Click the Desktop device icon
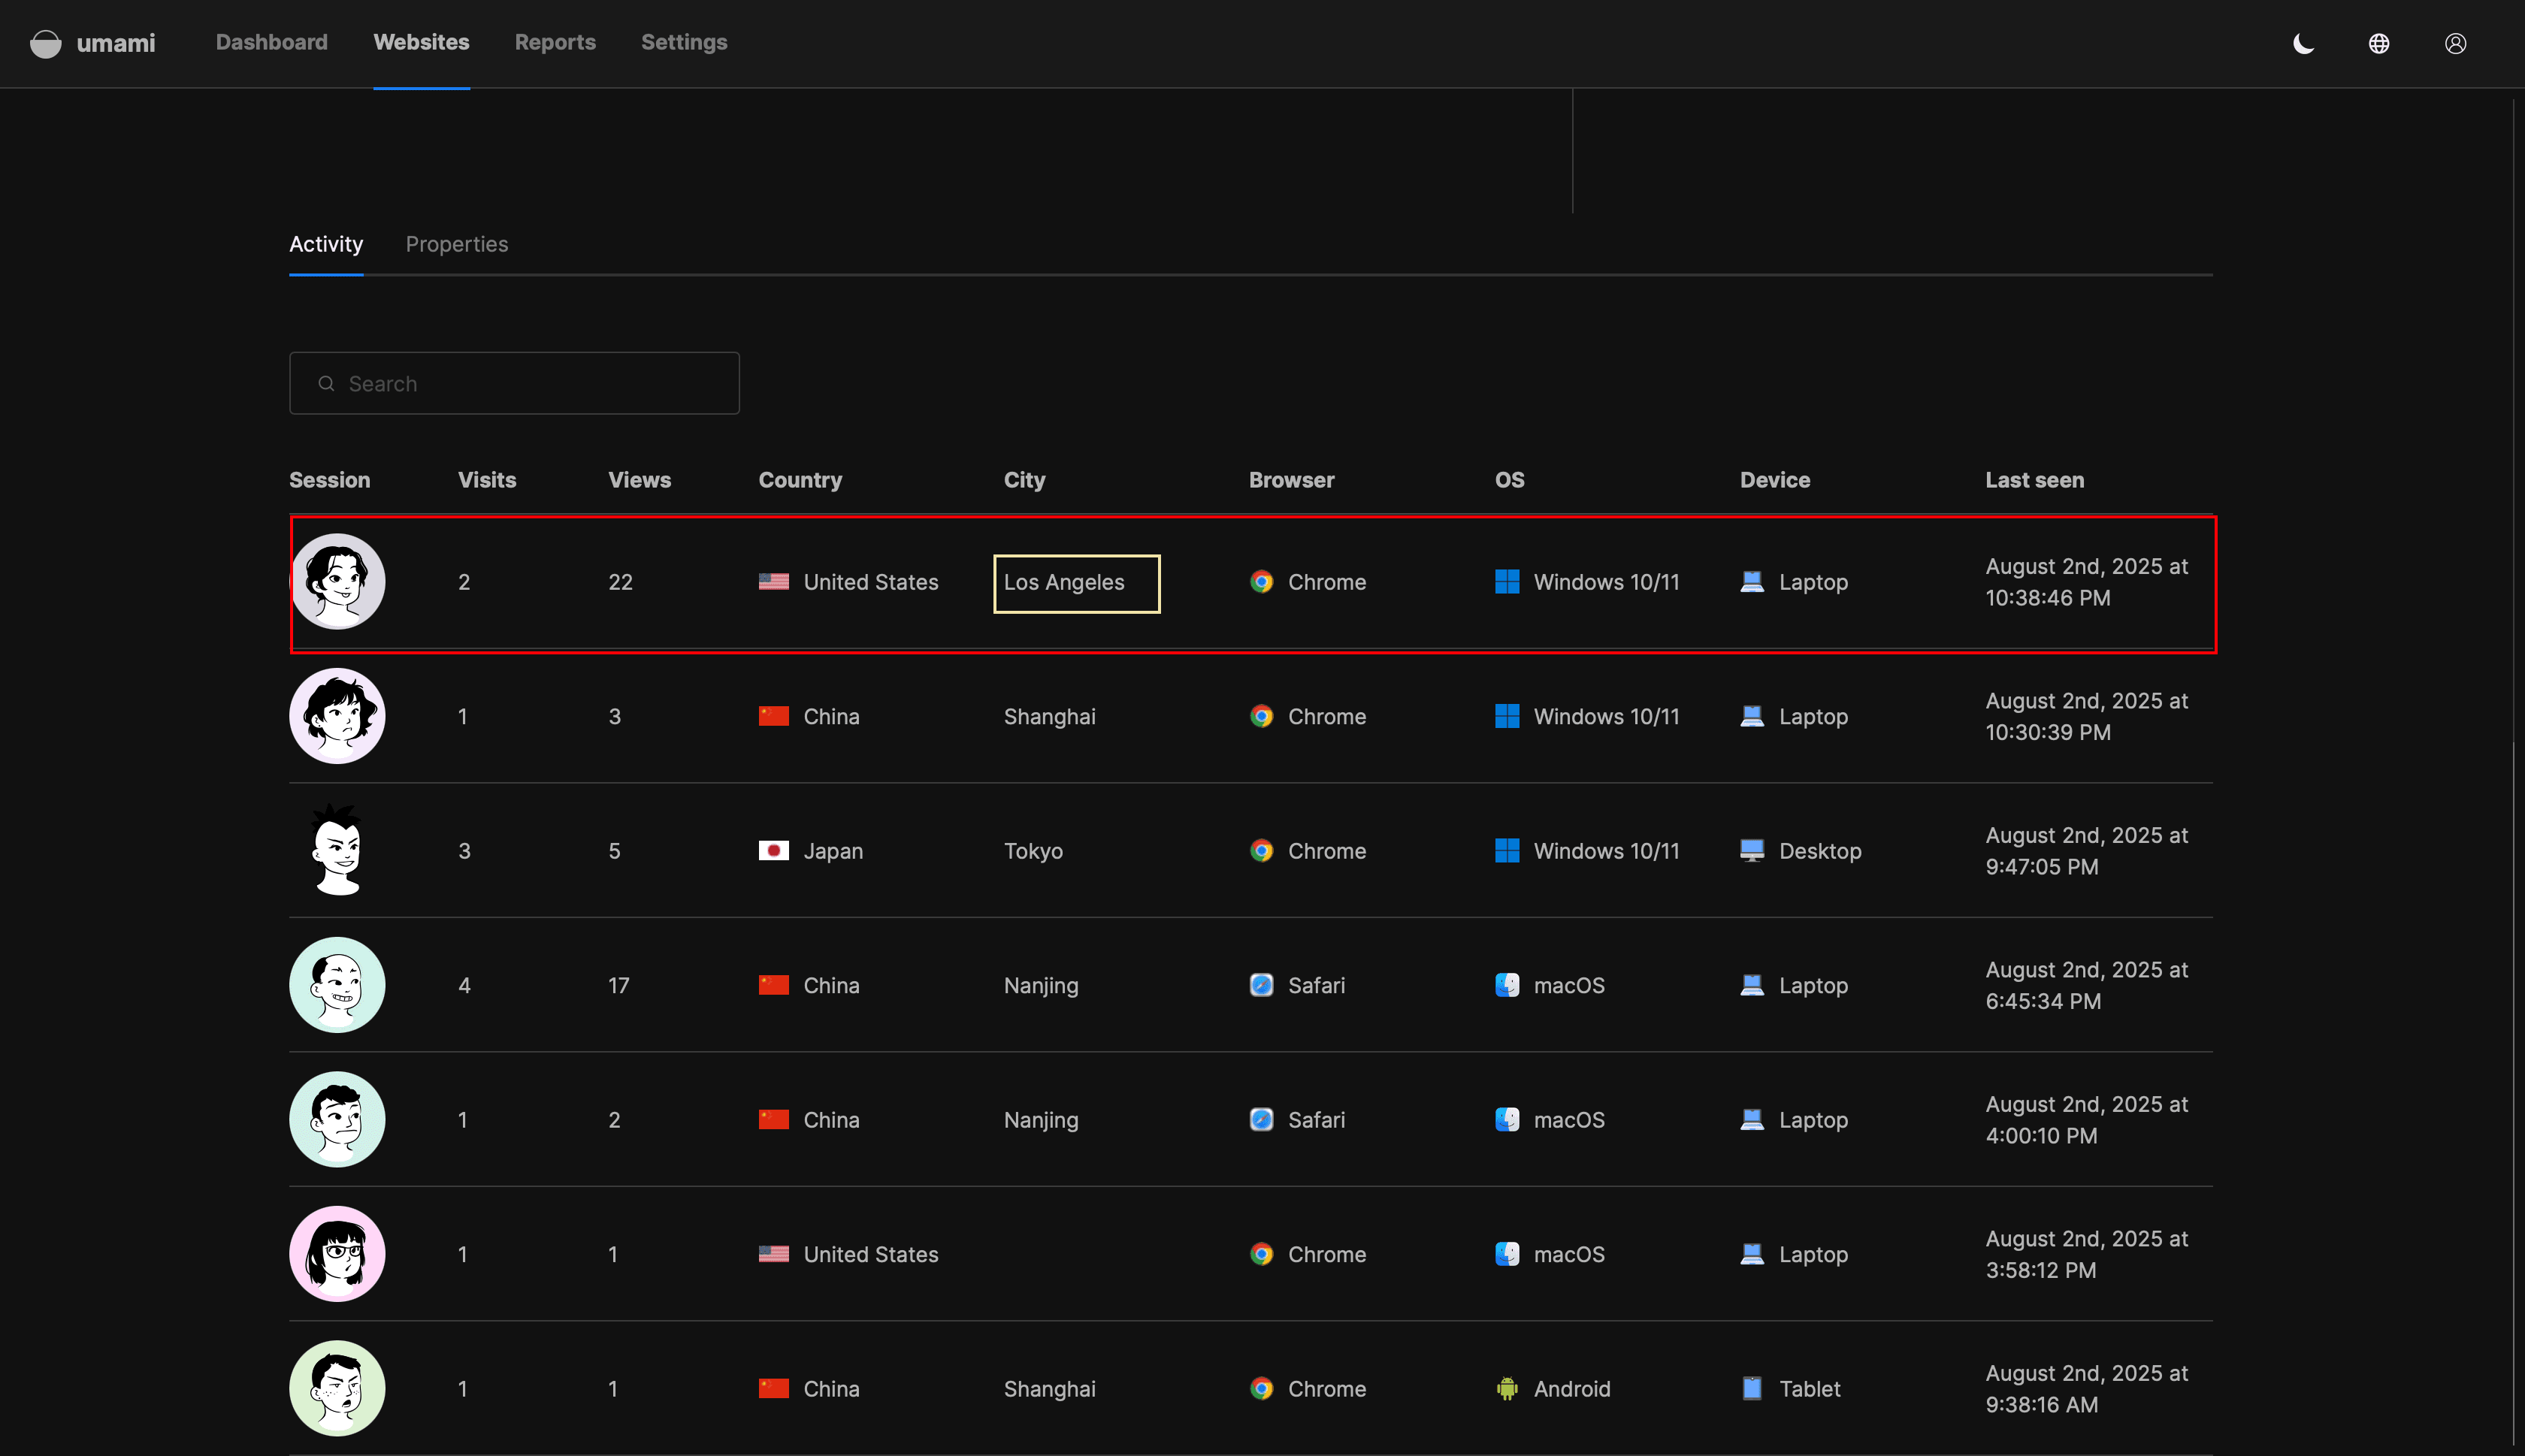The image size is (2525, 1456). pyautogui.click(x=1751, y=851)
